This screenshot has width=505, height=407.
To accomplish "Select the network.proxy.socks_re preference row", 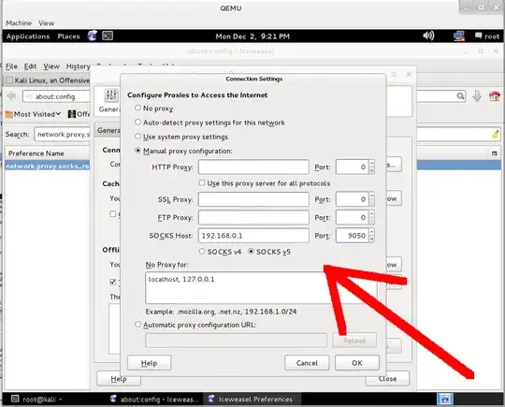I will pyautogui.click(x=48, y=166).
